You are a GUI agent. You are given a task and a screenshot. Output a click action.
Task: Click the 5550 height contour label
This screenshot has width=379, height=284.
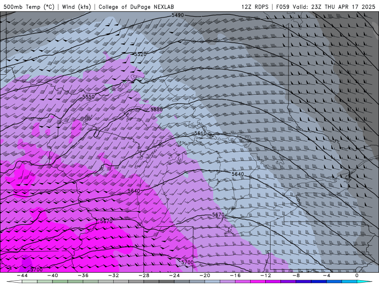(89, 97)
